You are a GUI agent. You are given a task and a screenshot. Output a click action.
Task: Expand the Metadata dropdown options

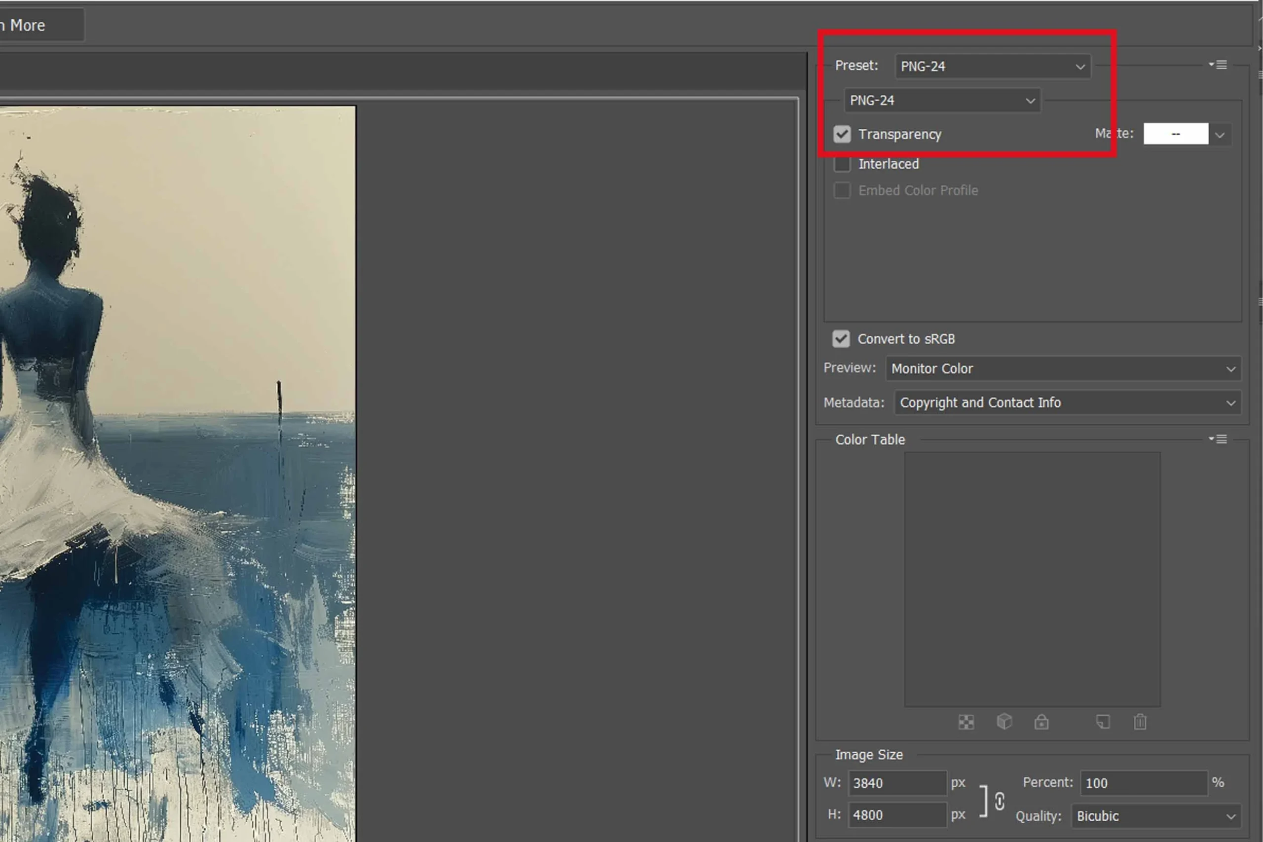click(1230, 402)
